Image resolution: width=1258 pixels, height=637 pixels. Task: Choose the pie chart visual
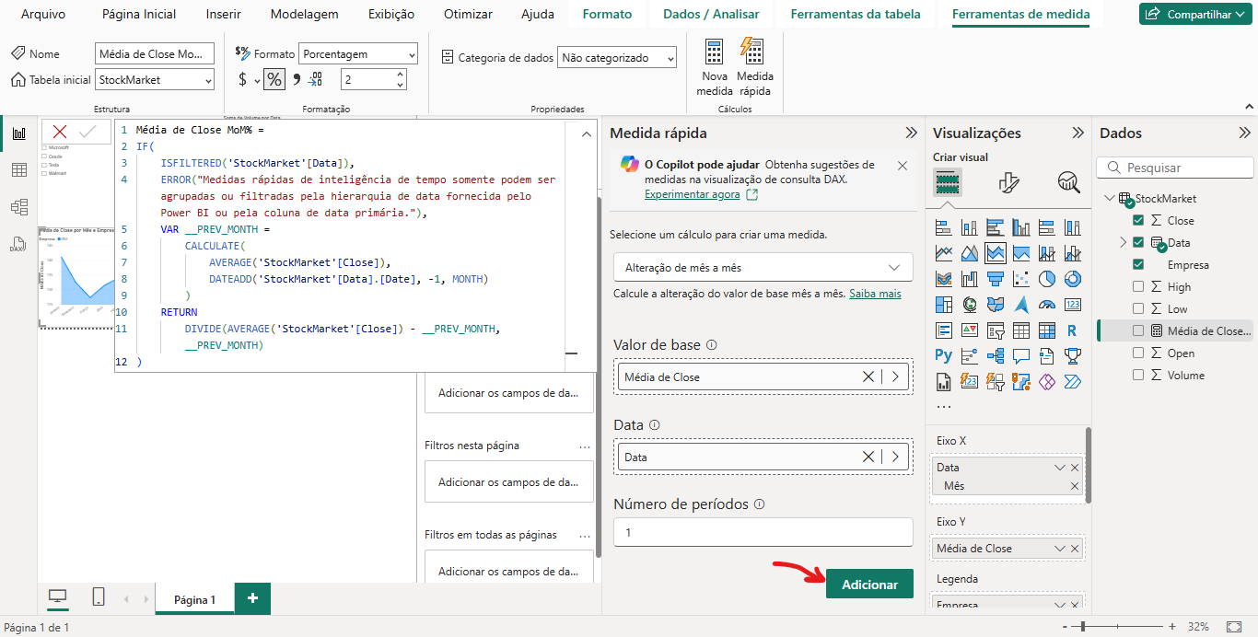(1046, 278)
